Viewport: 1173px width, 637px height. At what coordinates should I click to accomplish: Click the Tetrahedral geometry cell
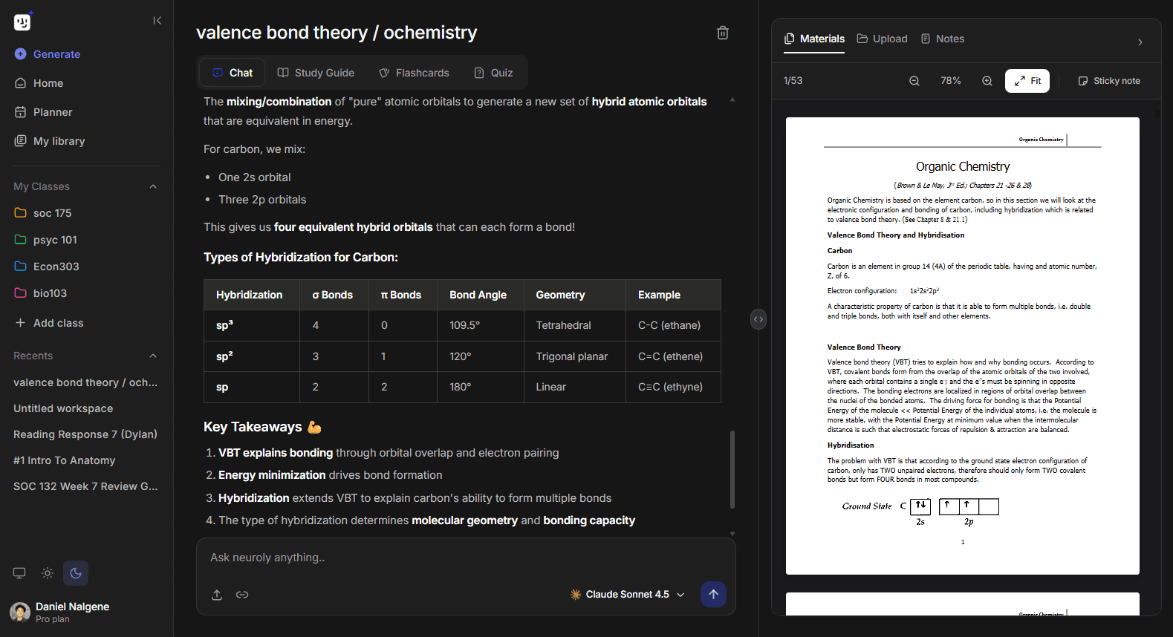(575, 325)
